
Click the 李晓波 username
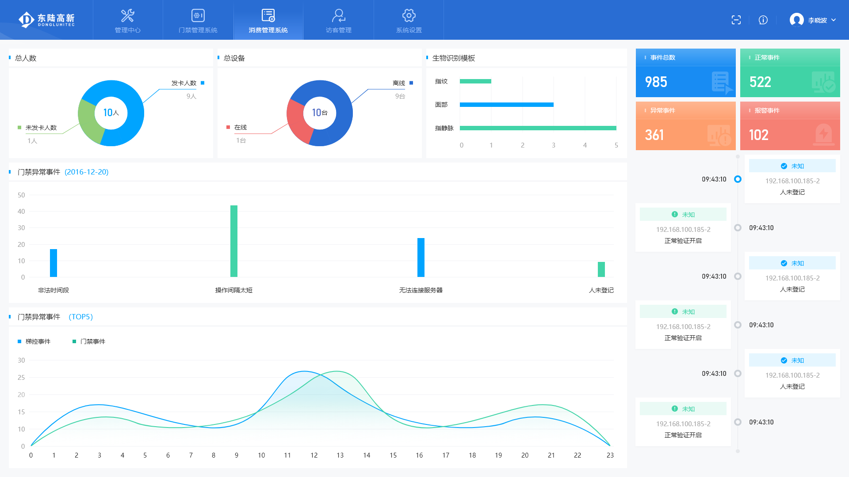click(x=817, y=20)
